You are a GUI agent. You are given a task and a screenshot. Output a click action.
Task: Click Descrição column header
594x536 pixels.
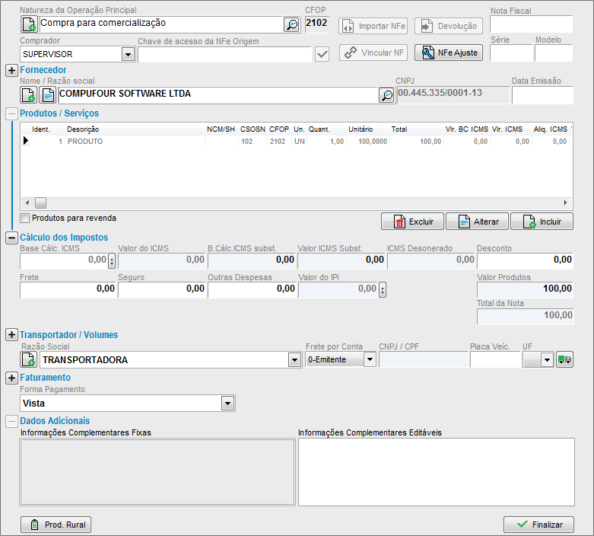83,129
